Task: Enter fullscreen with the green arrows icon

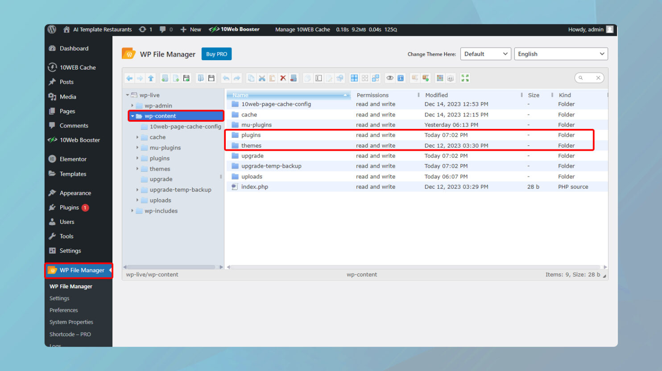Action: click(x=464, y=78)
